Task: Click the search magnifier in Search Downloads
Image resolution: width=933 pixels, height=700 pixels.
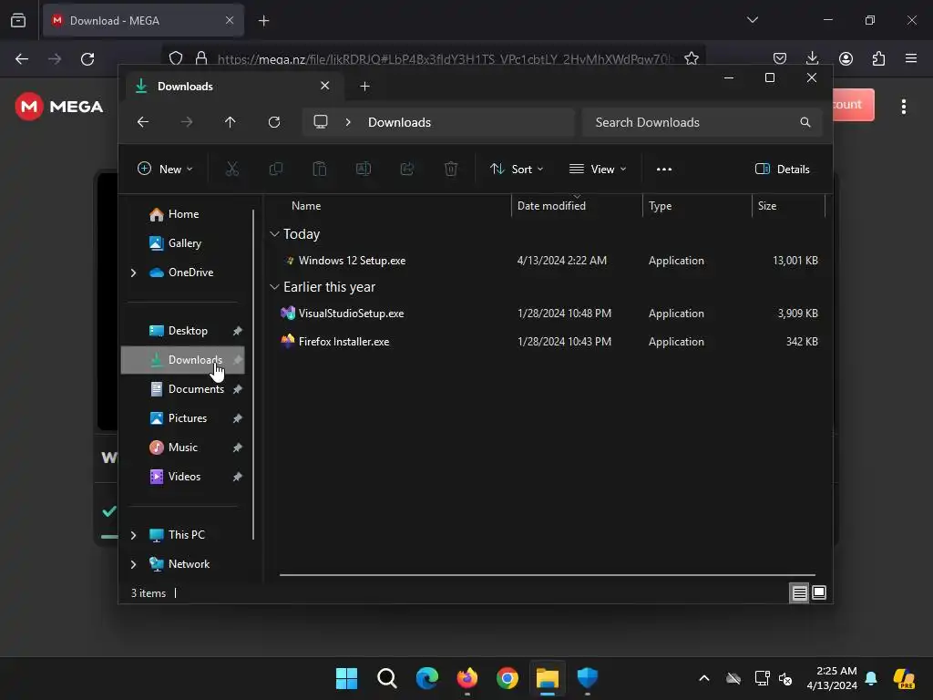Action: [805, 122]
